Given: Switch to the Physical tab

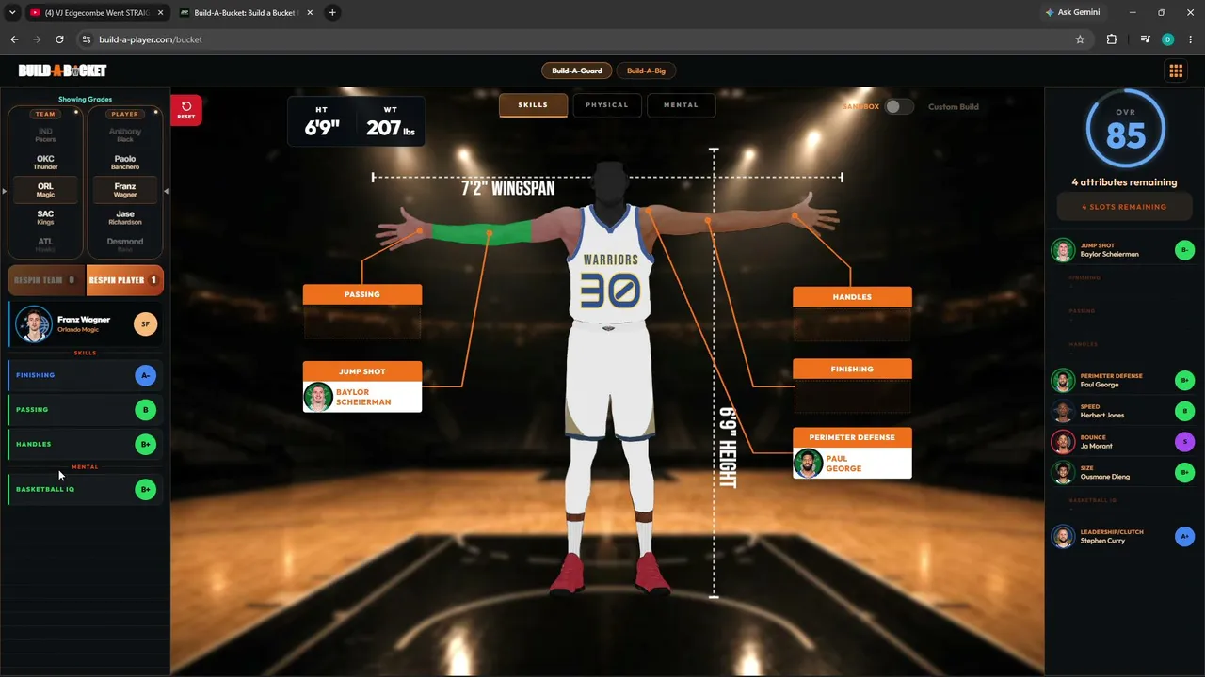Looking at the screenshot, I should 606,105.
